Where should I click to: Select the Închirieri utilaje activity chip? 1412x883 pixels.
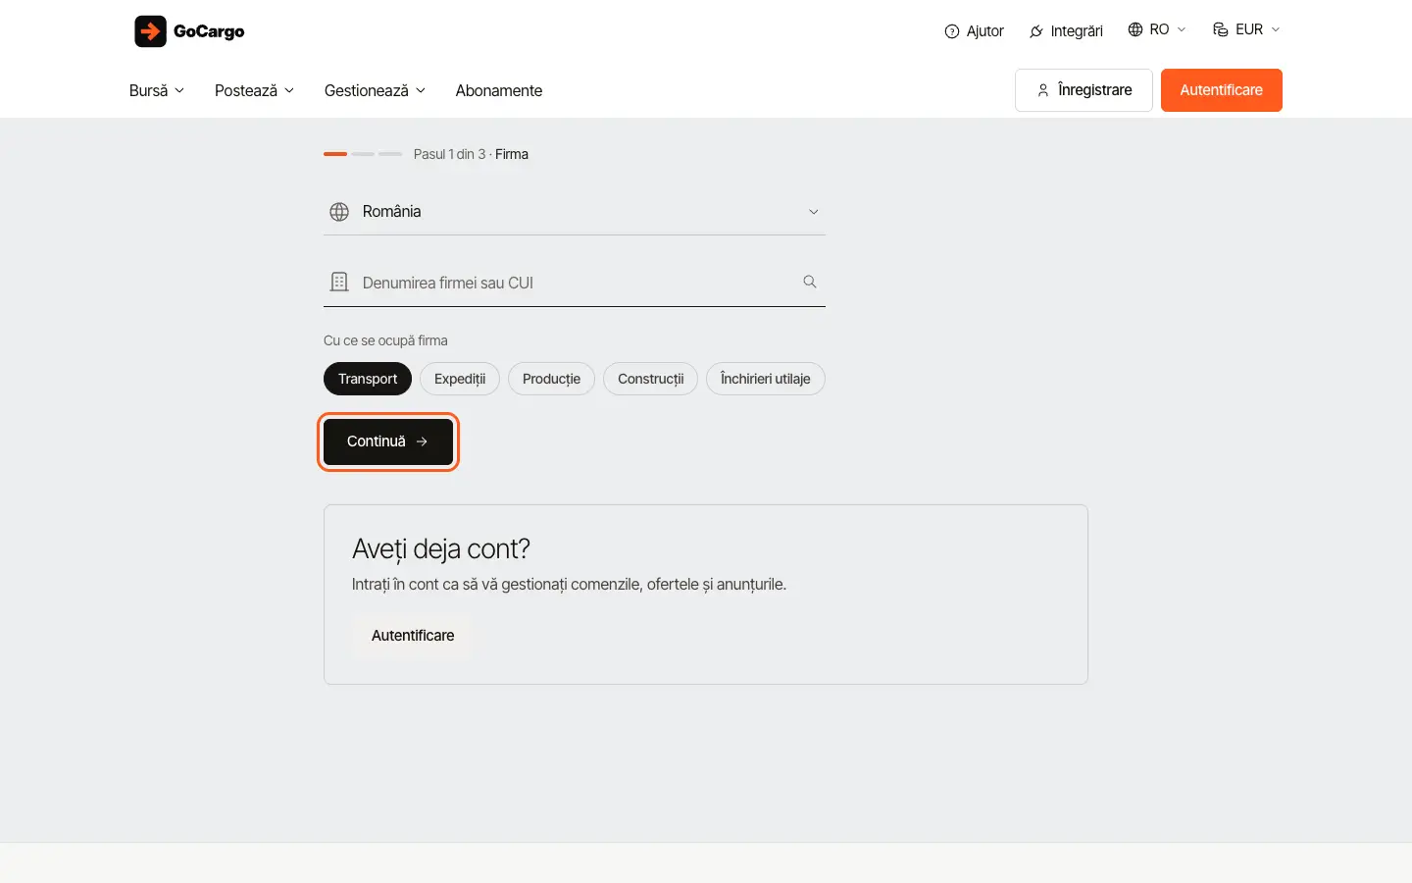766,379
